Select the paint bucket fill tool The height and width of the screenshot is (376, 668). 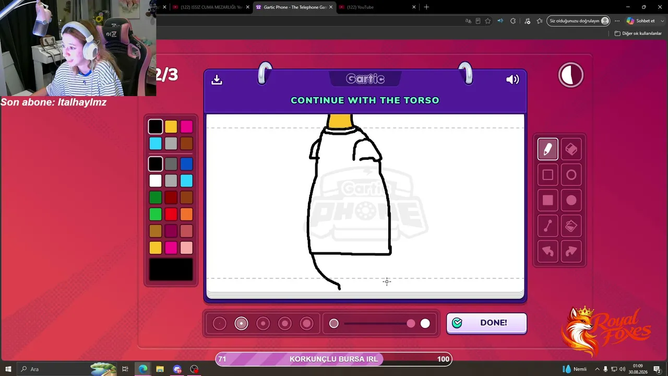click(571, 226)
